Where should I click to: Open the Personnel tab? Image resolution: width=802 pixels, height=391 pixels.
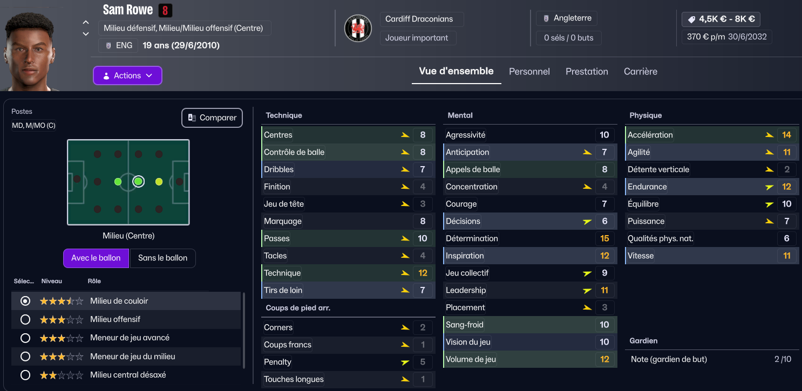coord(529,71)
